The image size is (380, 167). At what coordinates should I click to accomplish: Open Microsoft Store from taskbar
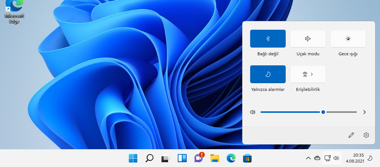click(x=247, y=158)
